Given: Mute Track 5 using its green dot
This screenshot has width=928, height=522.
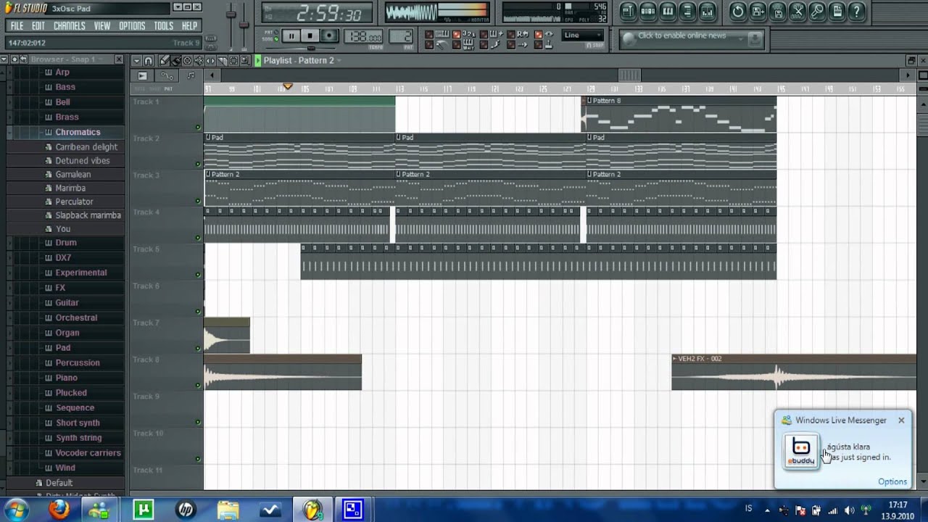Looking at the screenshot, I should point(198,275).
